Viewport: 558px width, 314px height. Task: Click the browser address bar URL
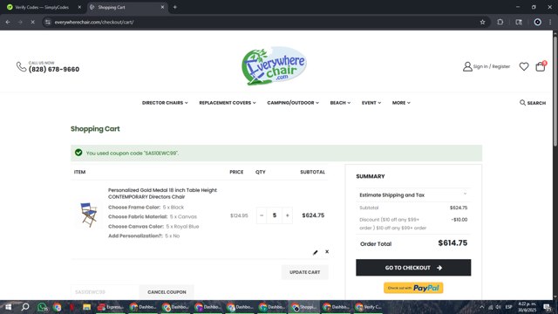(x=94, y=22)
